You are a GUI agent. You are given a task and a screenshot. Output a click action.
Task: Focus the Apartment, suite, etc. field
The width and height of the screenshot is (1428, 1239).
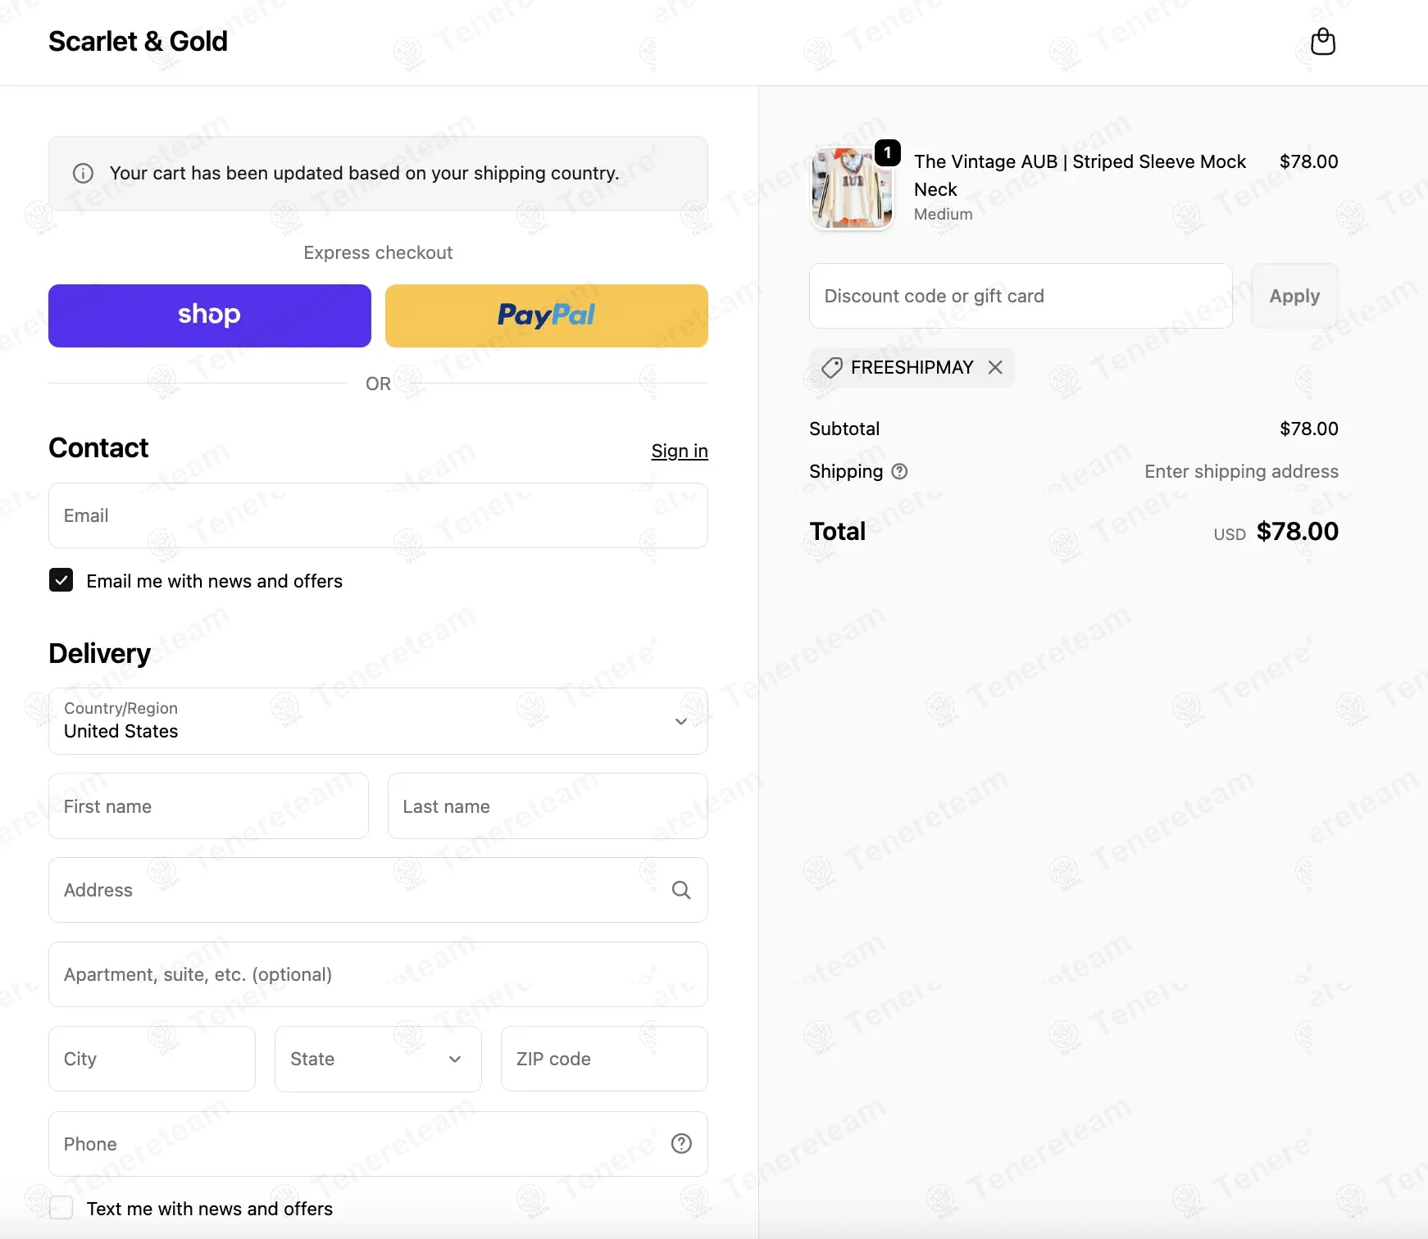[x=378, y=974]
